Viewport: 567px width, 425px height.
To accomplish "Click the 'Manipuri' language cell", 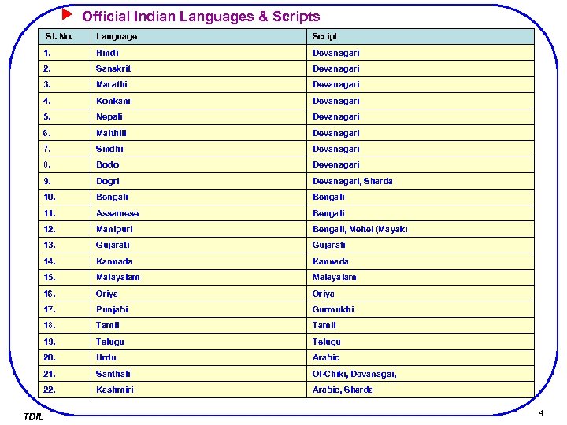I will [x=199, y=229].
